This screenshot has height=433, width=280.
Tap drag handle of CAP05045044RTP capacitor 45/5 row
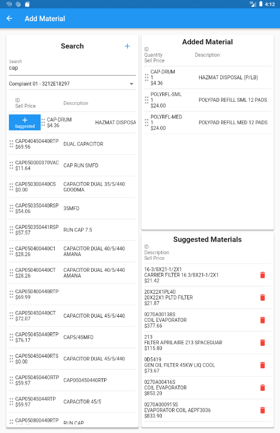(11, 402)
